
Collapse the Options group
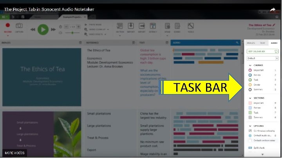coord(250,126)
